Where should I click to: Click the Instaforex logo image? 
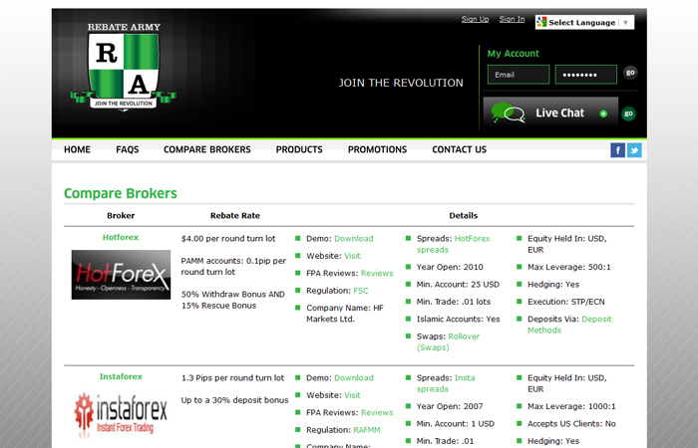[121, 413]
